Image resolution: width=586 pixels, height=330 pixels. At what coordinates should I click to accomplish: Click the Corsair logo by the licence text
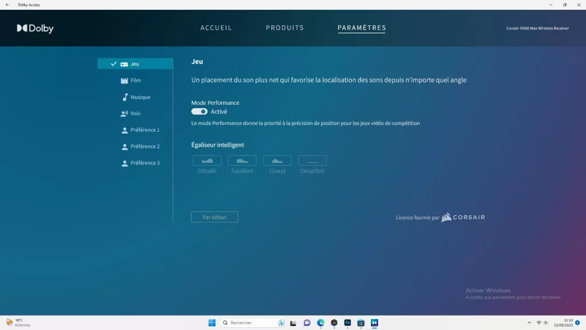coord(463,217)
